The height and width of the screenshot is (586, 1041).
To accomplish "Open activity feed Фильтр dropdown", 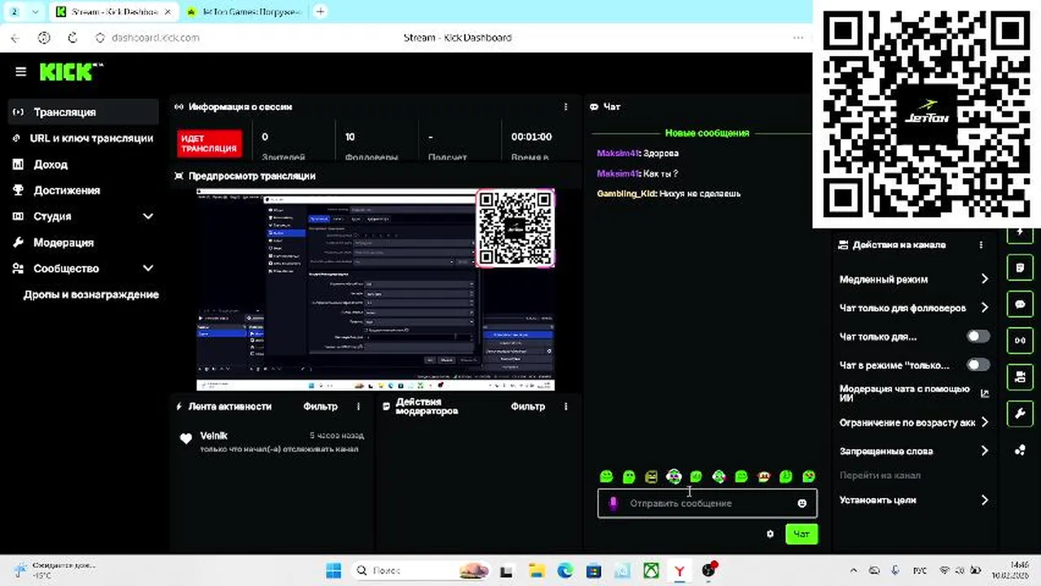I will [x=320, y=406].
